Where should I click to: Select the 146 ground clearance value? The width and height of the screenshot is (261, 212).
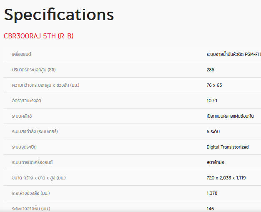[210, 209]
